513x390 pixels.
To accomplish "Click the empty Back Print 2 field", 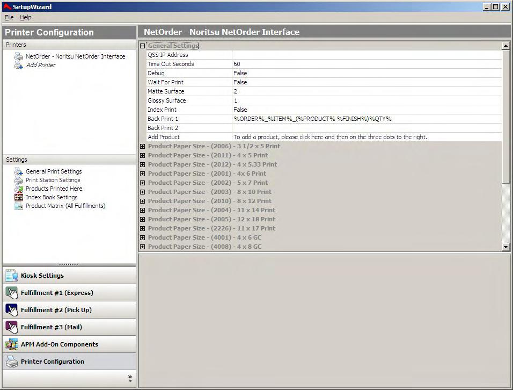I will click(x=367, y=128).
